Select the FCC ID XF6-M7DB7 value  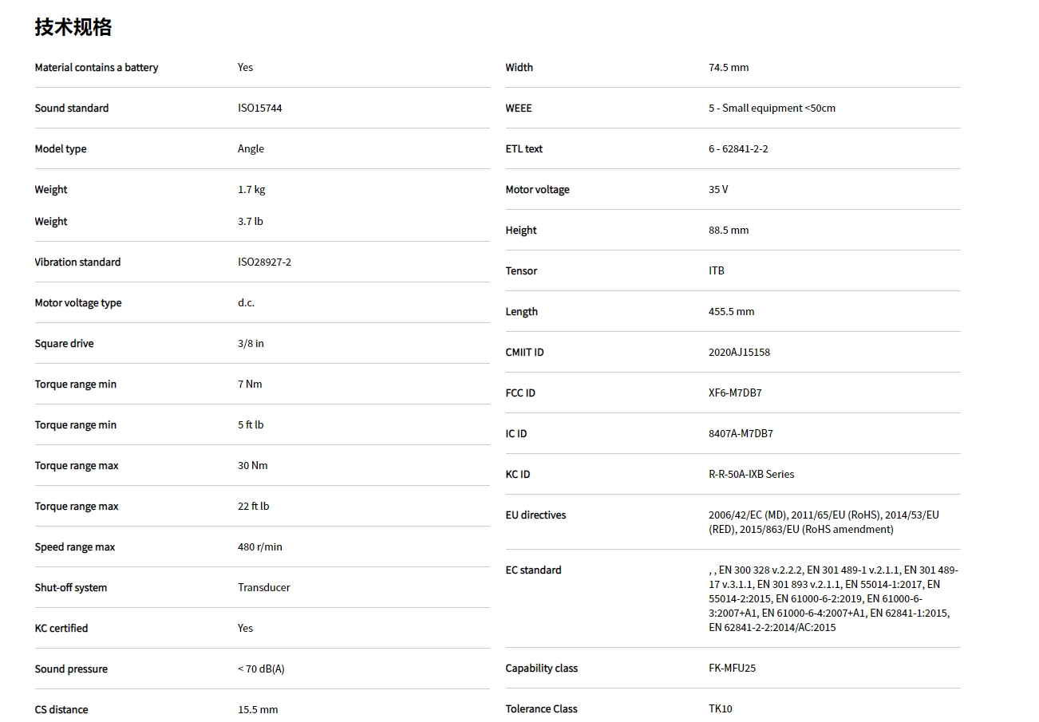coord(734,393)
